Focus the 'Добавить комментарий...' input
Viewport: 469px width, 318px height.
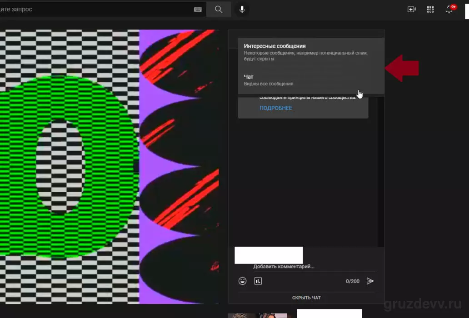(x=314, y=267)
